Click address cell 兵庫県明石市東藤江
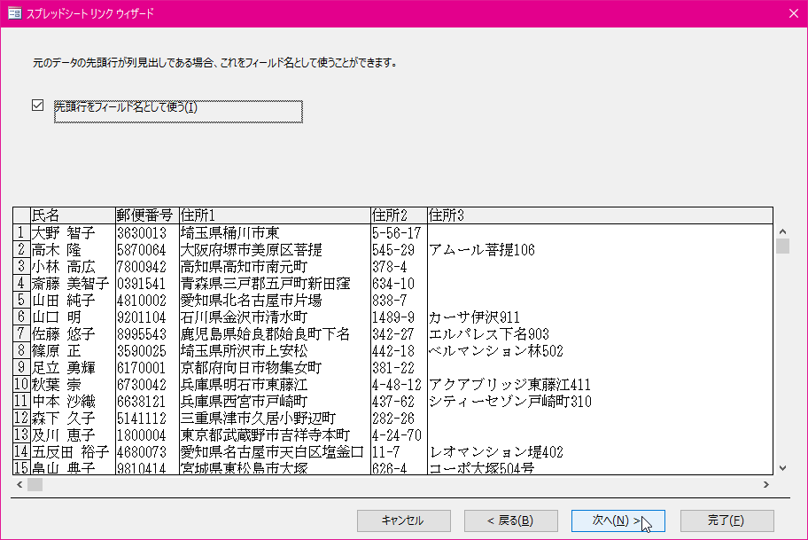Screen dimensions: 808x540 click(275, 384)
